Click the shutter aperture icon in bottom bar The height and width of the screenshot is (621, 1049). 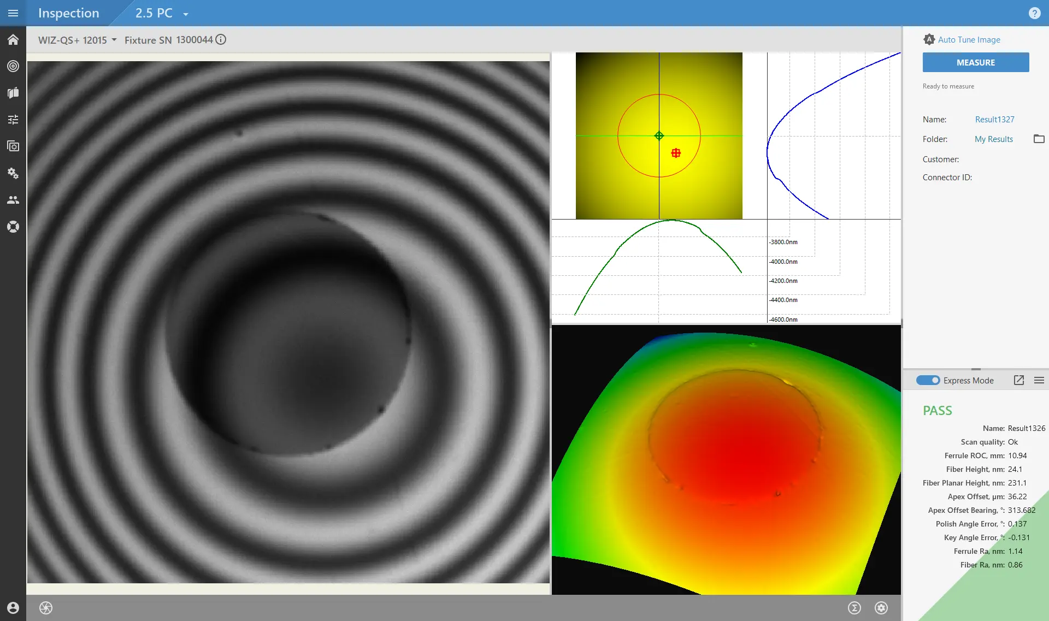click(x=46, y=608)
